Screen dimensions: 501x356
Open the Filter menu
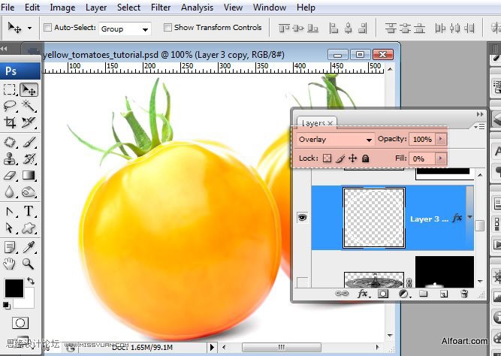tap(161, 8)
